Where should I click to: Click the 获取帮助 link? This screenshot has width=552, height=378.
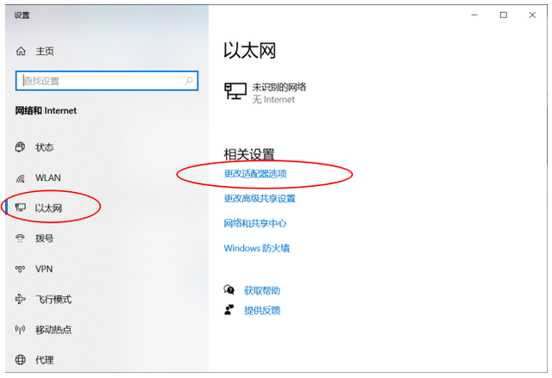coord(262,290)
